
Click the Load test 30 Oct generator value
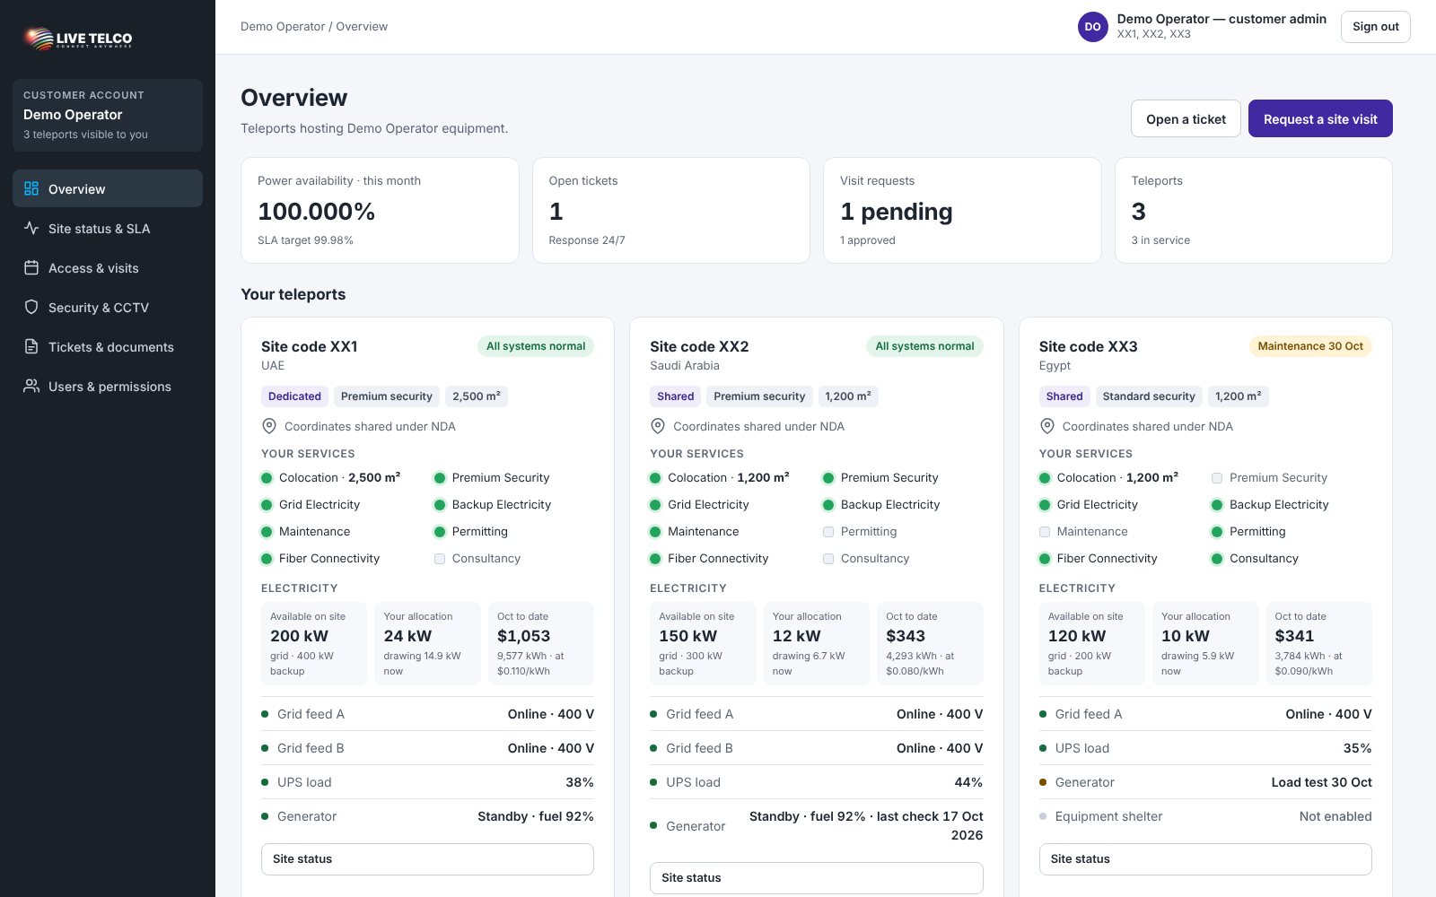click(1321, 782)
